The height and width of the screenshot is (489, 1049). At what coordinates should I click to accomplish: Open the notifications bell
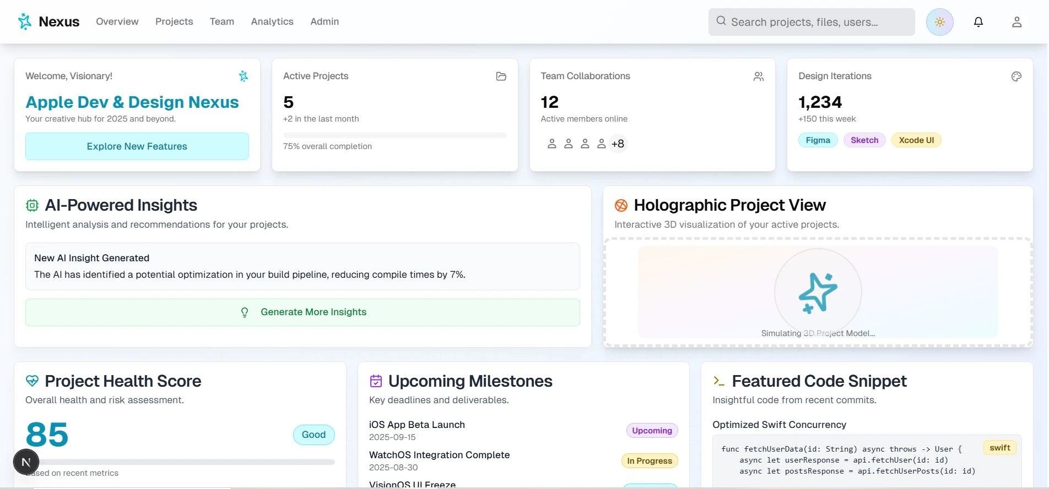[x=978, y=22]
